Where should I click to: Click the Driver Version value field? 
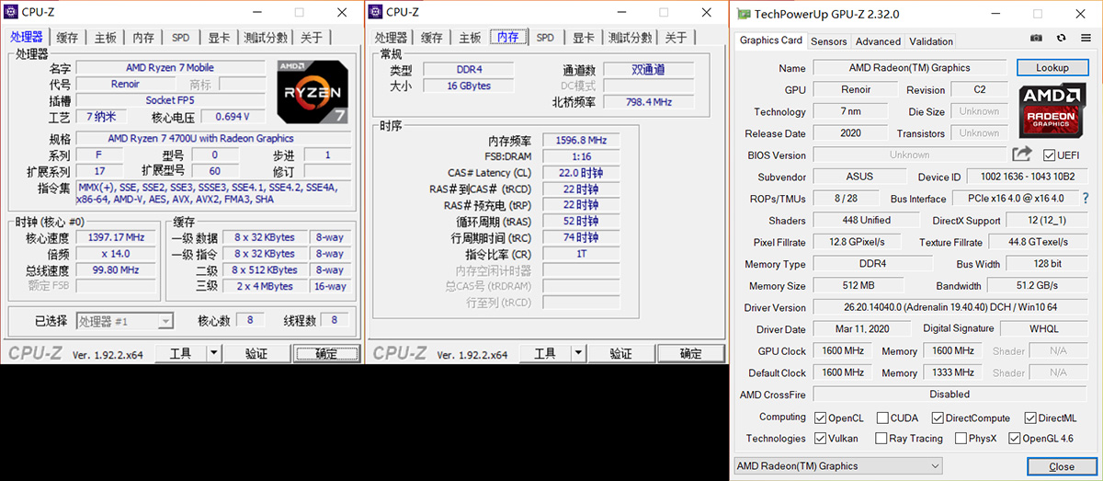(x=950, y=307)
